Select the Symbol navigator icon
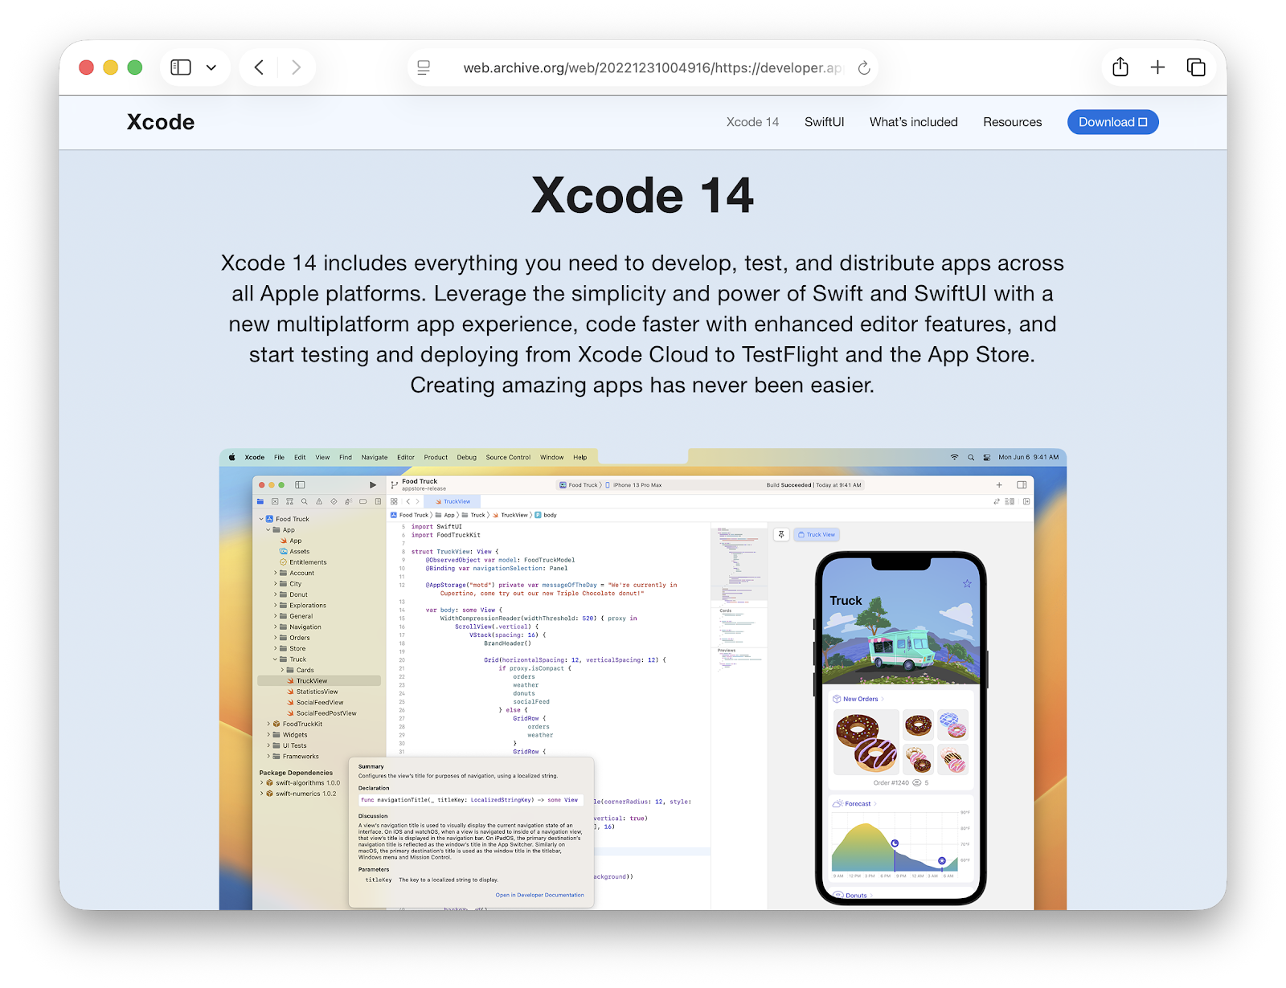Viewport: 1286px width, 988px height. click(x=289, y=501)
